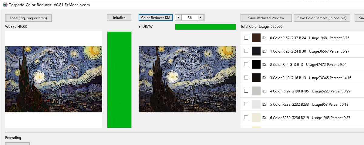364x145 pixels.
Task: Click Save Reduced Preview button
Action: (266, 18)
